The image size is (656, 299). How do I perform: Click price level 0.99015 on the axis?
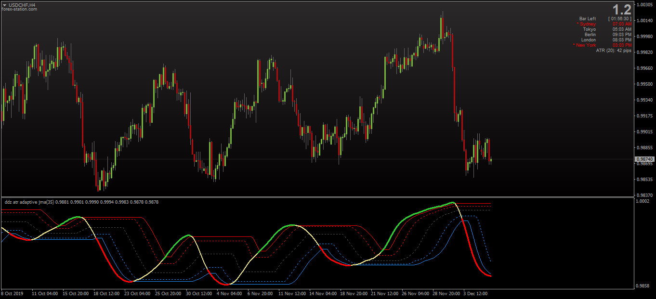click(644, 132)
